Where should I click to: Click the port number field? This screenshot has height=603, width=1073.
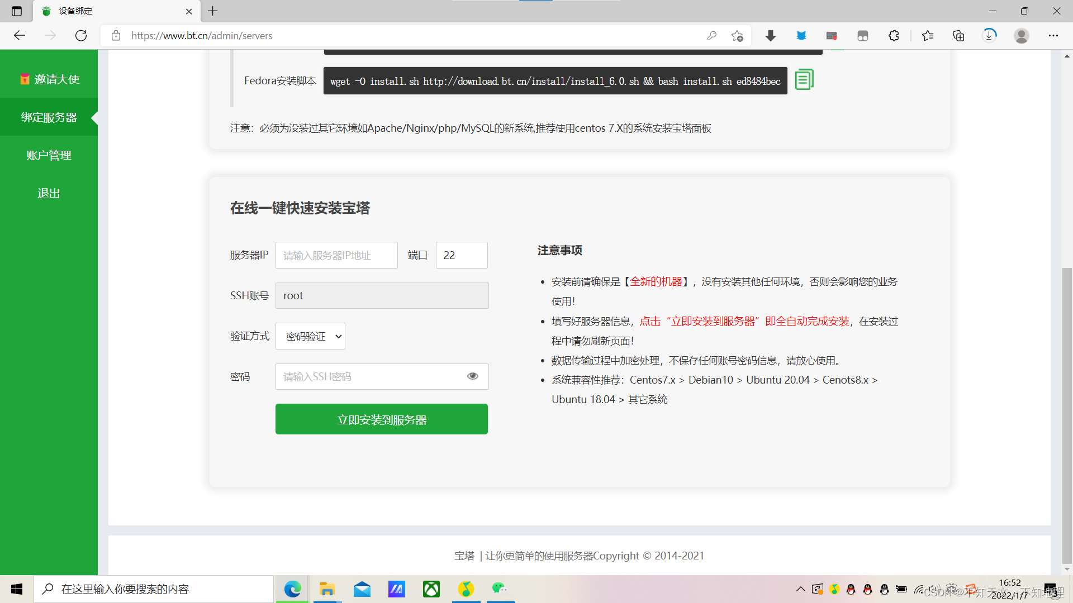click(x=461, y=255)
